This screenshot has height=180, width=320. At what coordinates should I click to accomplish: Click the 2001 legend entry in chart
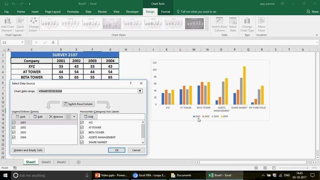[196, 116]
